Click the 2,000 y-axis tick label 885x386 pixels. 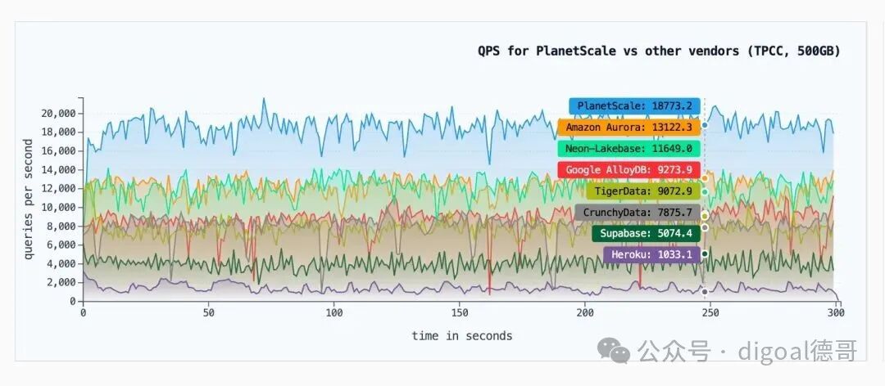(61, 282)
